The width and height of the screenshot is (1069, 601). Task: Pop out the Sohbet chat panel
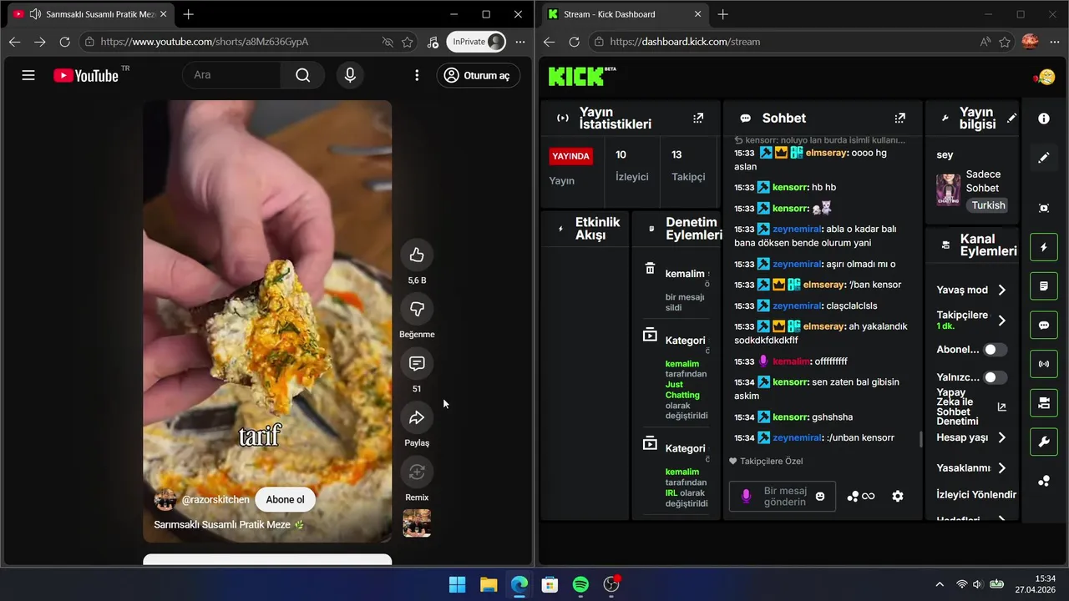point(899,119)
